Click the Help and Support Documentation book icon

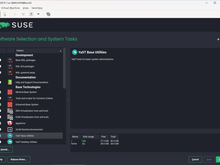(10, 82)
